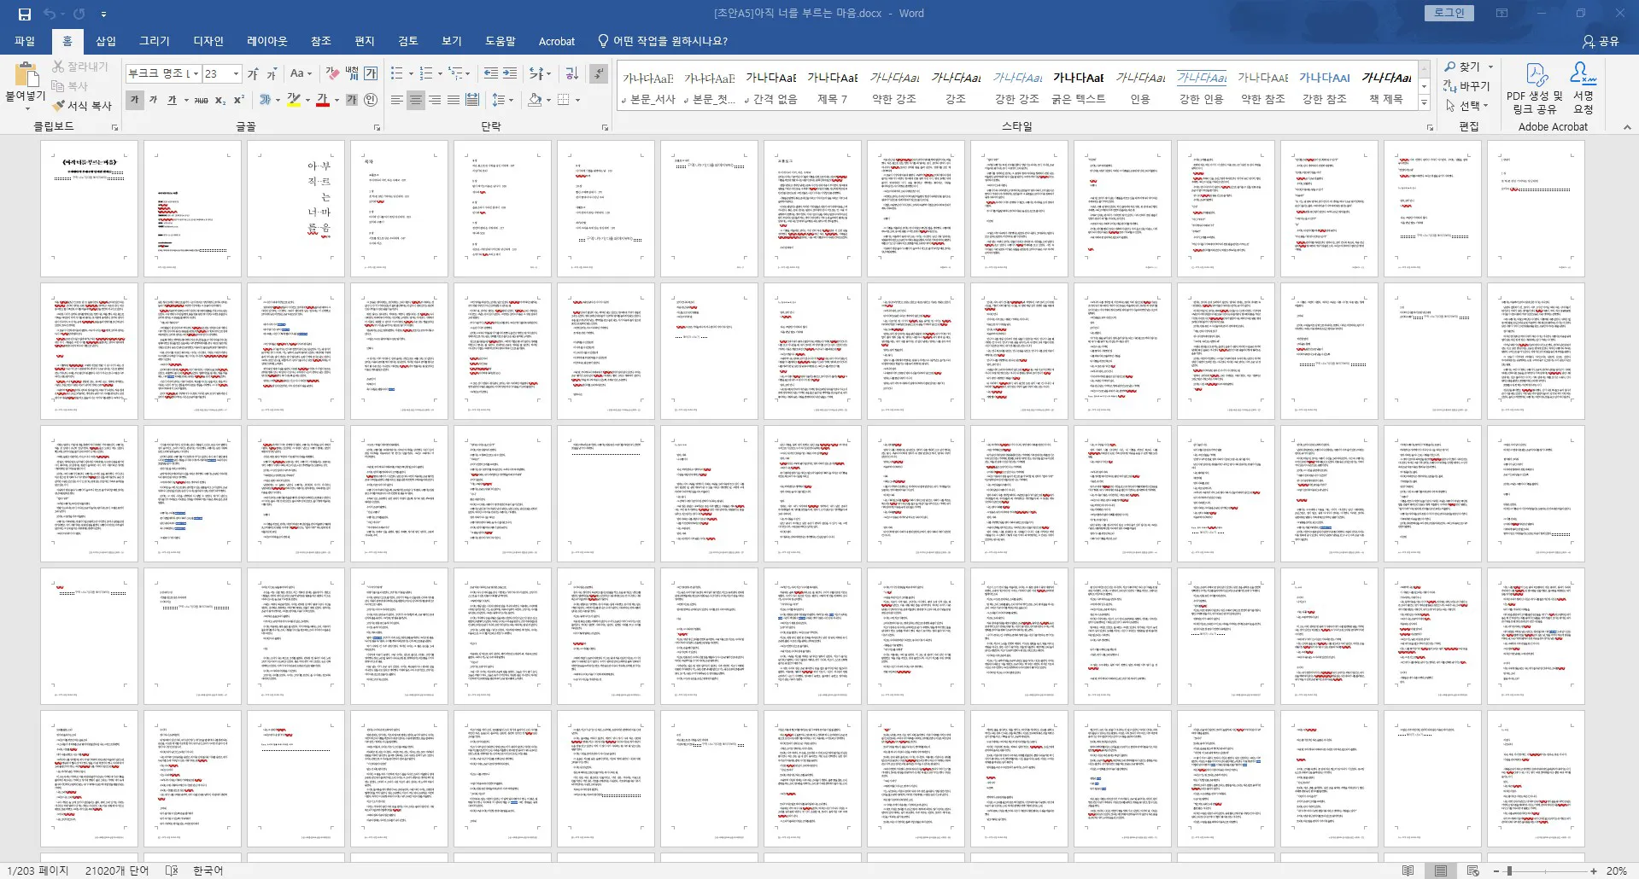The width and height of the screenshot is (1639, 879).
Task: Toggle show/hide paragraph marks
Action: tap(599, 74)
